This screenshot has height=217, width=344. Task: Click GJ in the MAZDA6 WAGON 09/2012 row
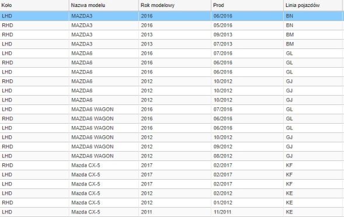tap(289, 146)
